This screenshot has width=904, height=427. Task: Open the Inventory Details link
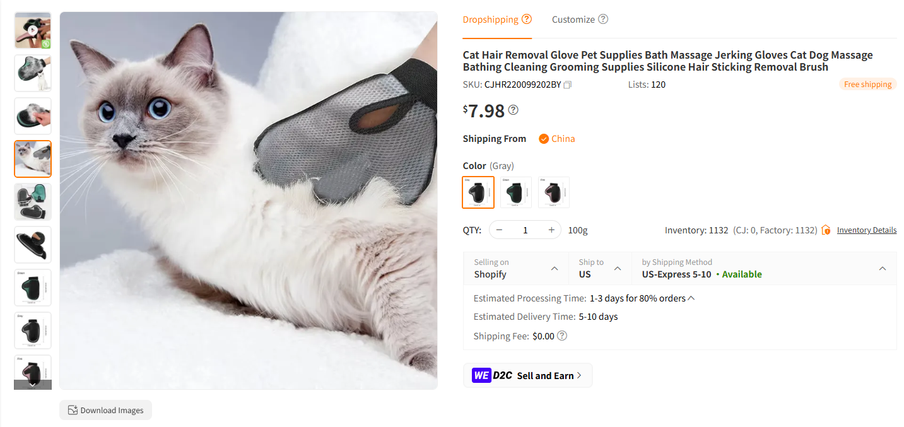(x=866, y=230)
